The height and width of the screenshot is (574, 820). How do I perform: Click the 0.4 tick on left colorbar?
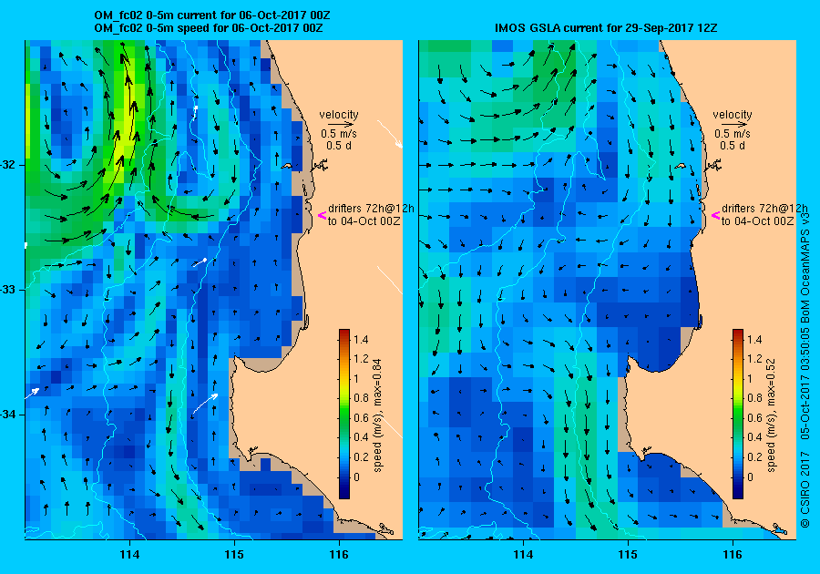click(x=361, y=437)
